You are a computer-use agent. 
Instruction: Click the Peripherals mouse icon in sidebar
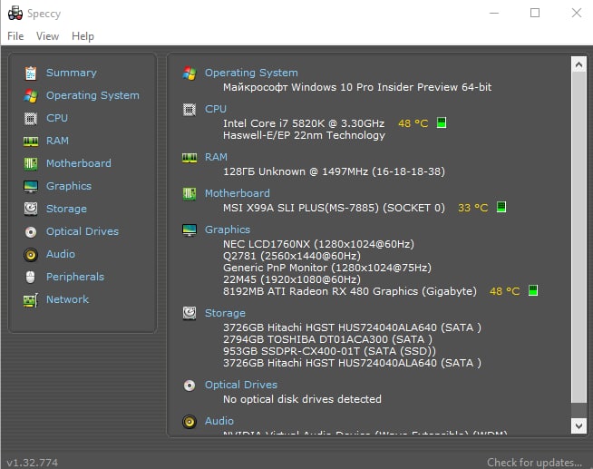[x=31, y=278]
